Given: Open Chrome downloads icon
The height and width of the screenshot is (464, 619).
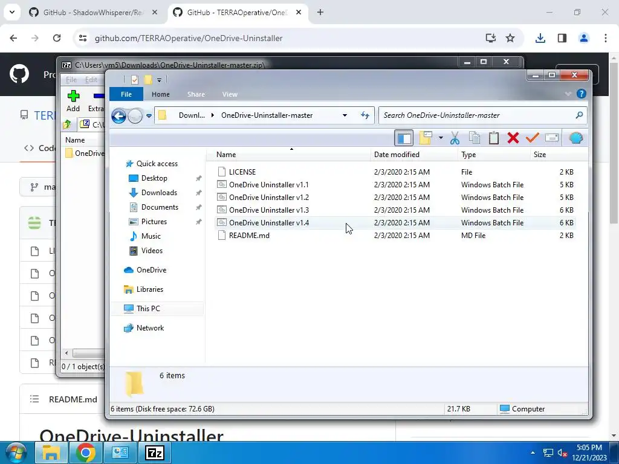Looking at the screenshot, I should coord(540,38).
